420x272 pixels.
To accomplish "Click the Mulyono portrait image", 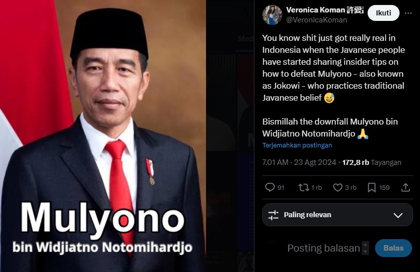I will pyautogui.click(x=103, y=136).
